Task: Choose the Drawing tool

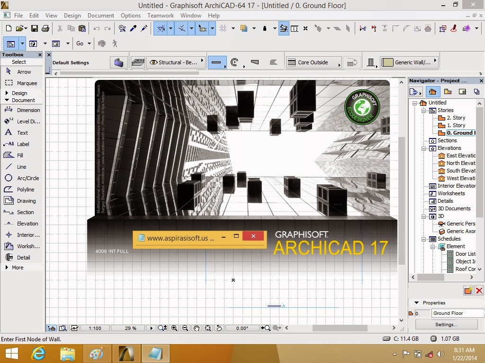Action: coord(22,201)
